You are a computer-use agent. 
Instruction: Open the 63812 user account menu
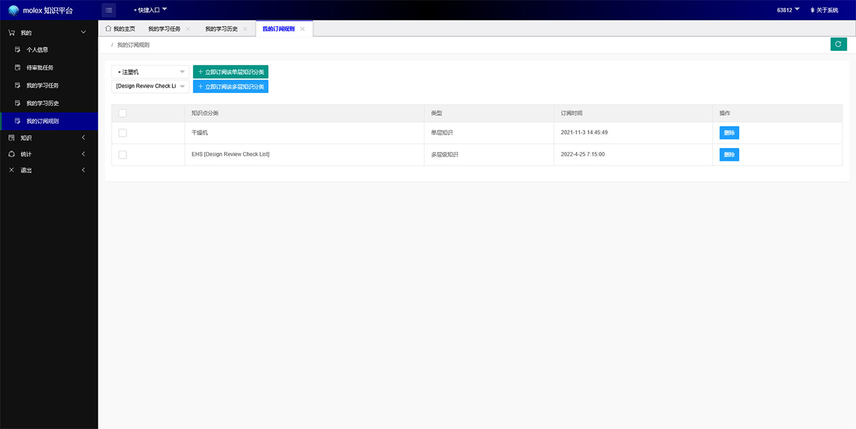click(x=788, y=10)
